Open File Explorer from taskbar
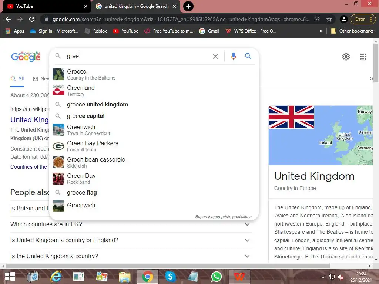Image resolution: width=379 pixels, height=284 pixels. coord(124,277)
